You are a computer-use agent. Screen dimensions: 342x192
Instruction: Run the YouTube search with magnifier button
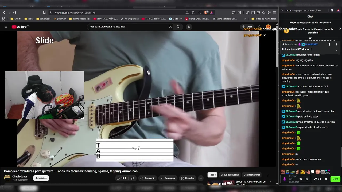(178, 27)
